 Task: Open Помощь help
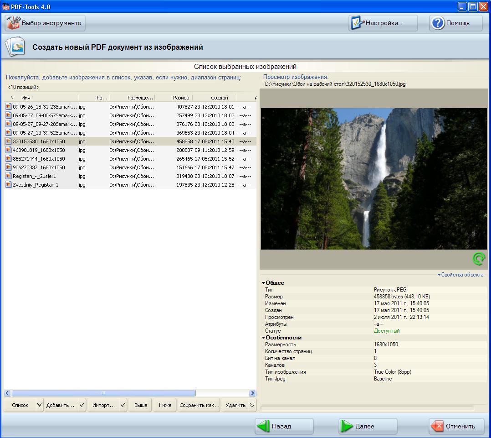[455, 23]
